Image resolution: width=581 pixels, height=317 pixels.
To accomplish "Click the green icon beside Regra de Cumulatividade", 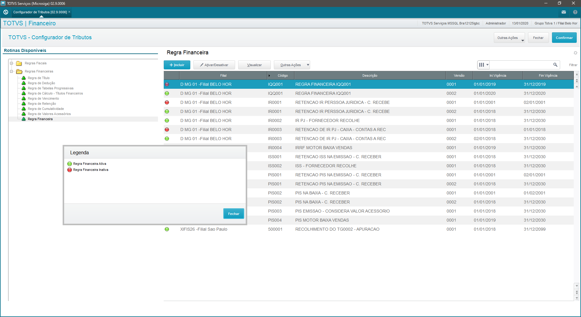I will 24,109.
